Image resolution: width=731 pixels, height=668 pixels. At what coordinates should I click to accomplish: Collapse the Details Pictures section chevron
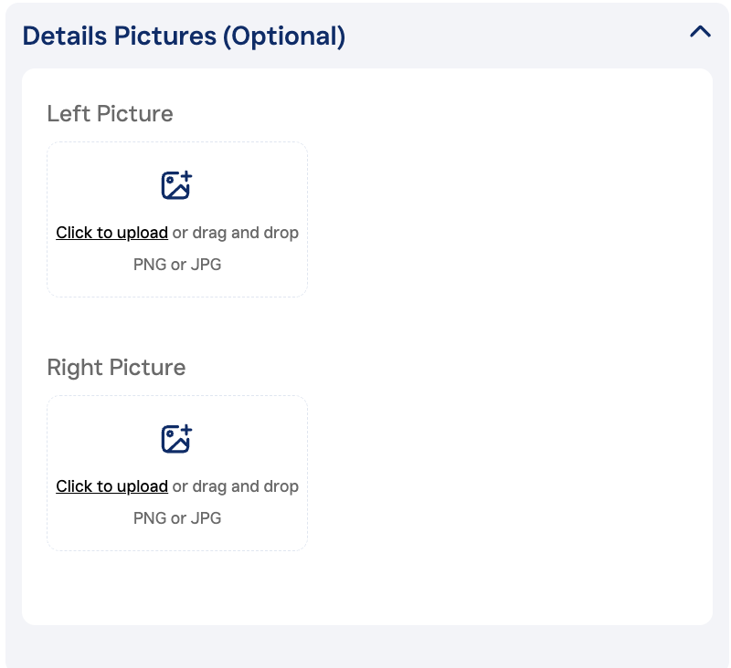(x=700, y=32)
